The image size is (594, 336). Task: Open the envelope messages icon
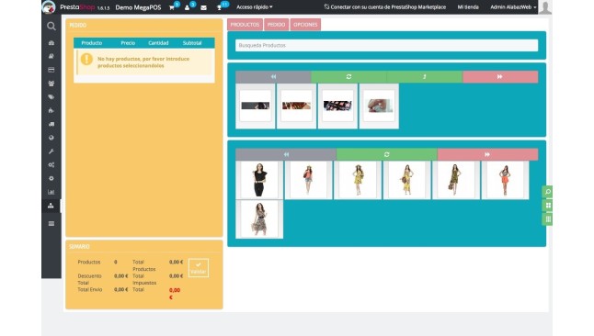(203, 7)
